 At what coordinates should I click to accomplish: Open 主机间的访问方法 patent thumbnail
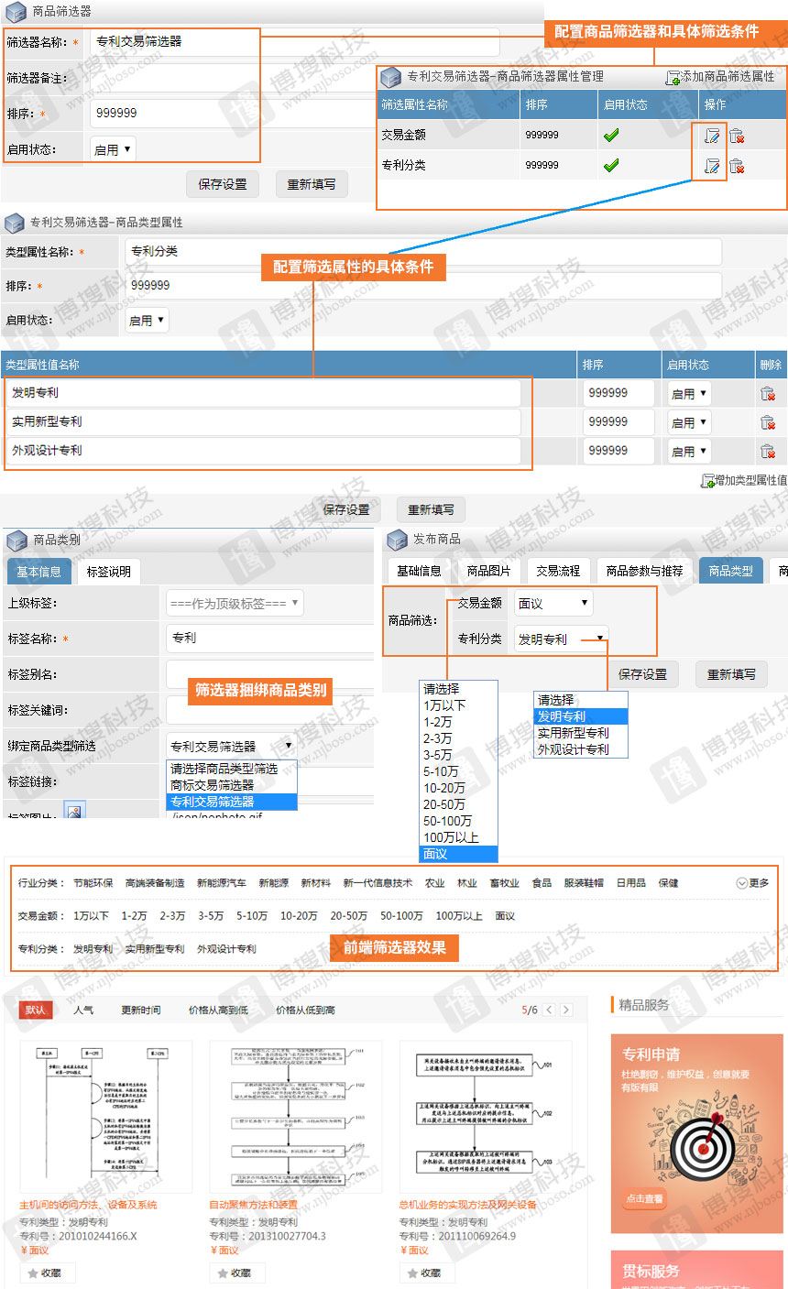coord(105,1116)
